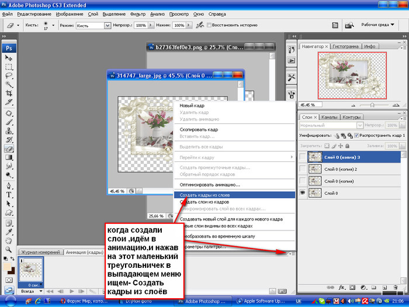The height and width of the screenshot is (307, 409).
Task: Select the Move tool
Action: (x=9, y=58)
